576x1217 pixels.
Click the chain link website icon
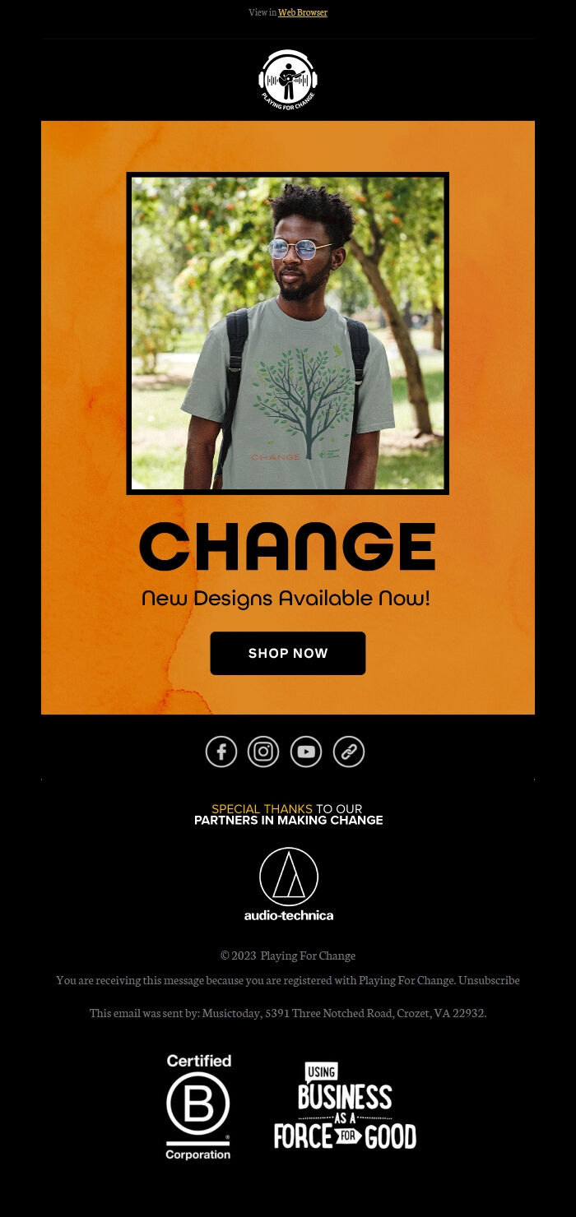[x=349, y=752]
